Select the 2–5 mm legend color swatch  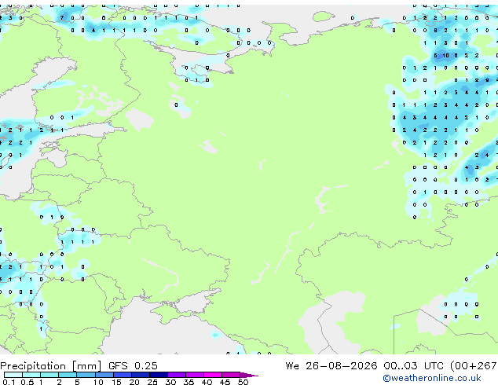click(x=68, y=375)
